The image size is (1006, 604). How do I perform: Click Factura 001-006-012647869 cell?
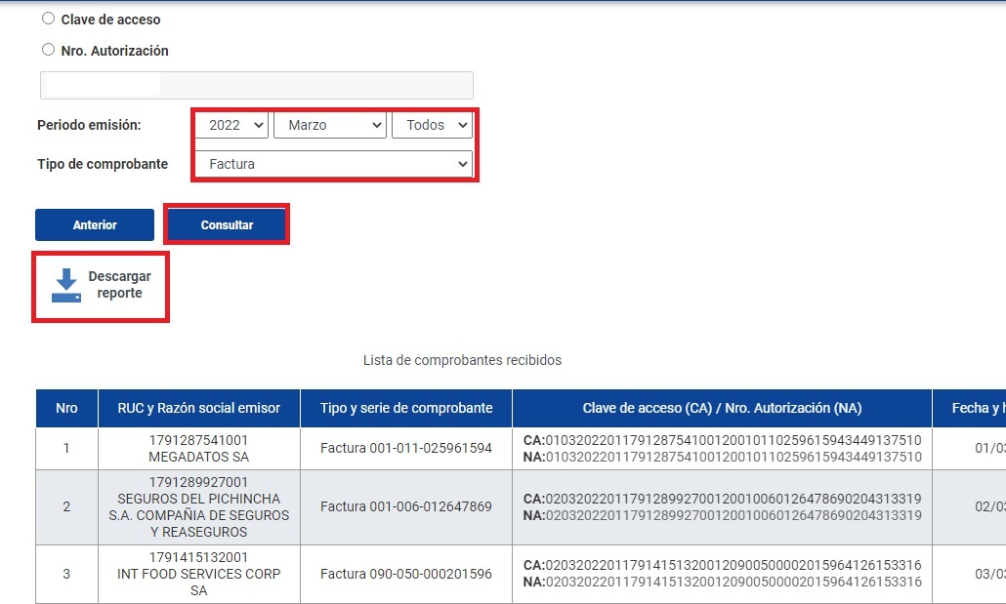point(406,506)
